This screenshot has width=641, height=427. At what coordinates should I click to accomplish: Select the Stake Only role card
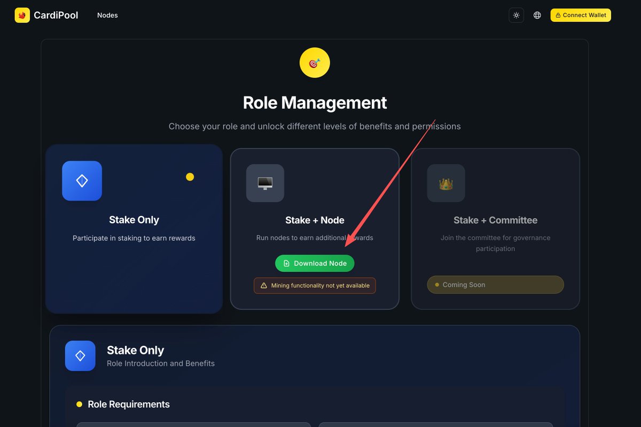[x=134, y=228]
